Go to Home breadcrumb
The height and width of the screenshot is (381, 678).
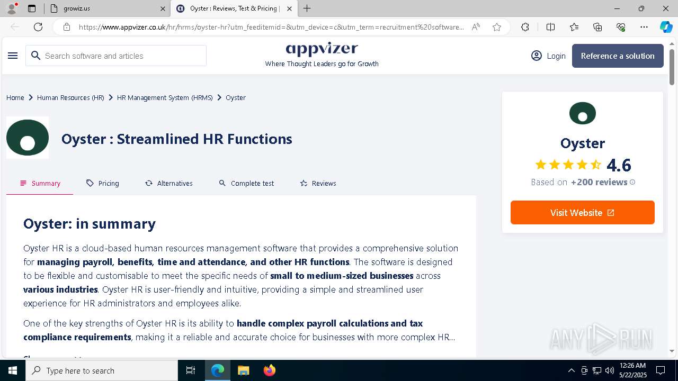coord(15,97)
